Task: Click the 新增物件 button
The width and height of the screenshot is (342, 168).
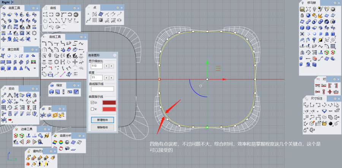Action: [102, 120]
